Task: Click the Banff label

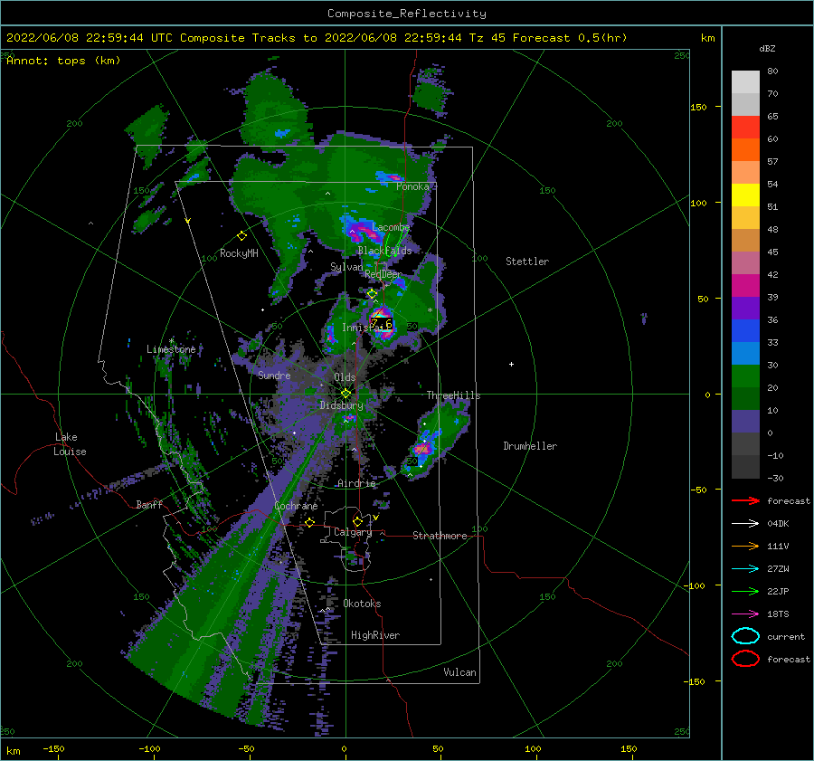Action: click(x=149, y=504)
